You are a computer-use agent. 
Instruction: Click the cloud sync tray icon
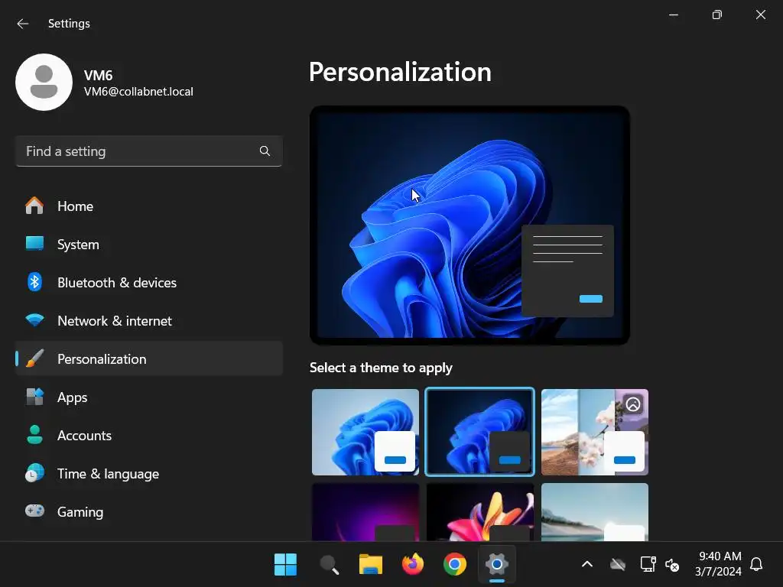pos(618,565)
